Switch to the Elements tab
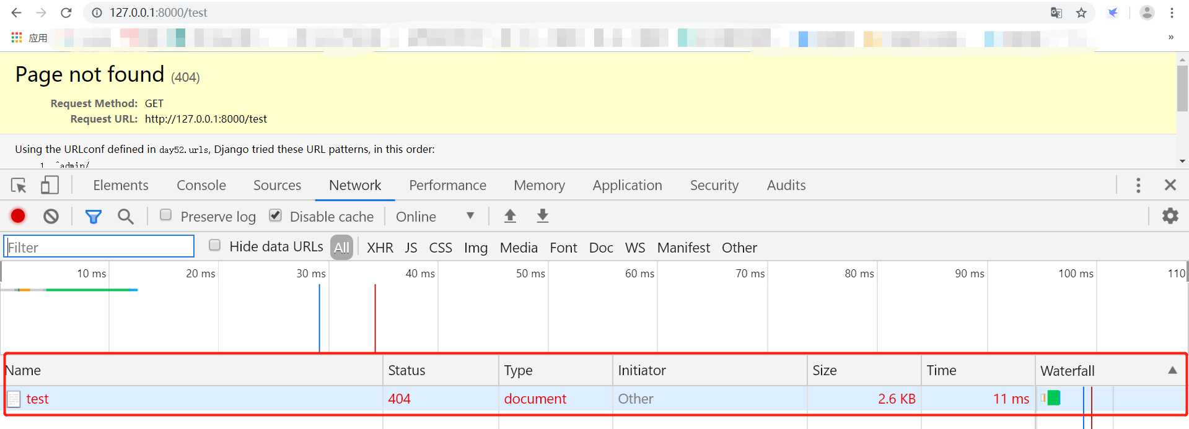The height and width of the screenshot is (429, 1189). (x=121, y=185)
